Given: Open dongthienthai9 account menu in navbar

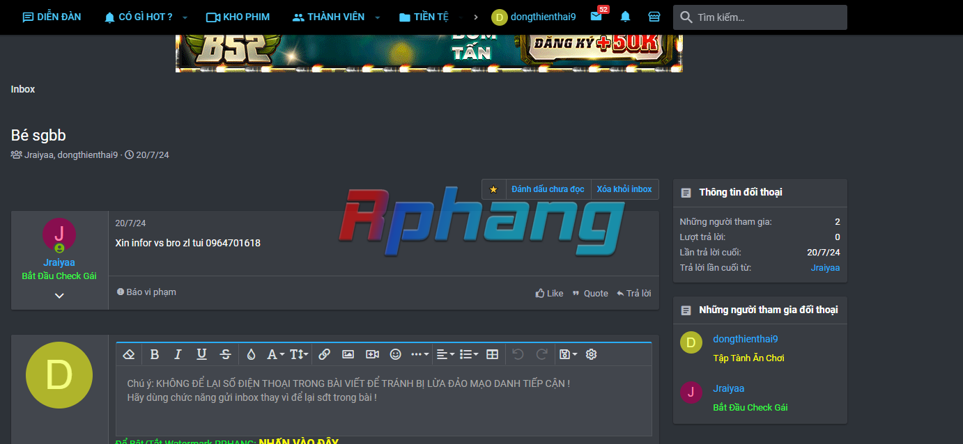Looking at the screenshot, I should pos(534,17).
